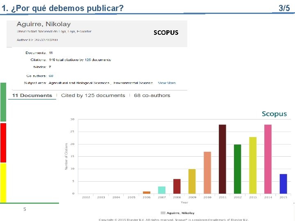
Task: Select the 2008 red bar
Action: (177, 186)
